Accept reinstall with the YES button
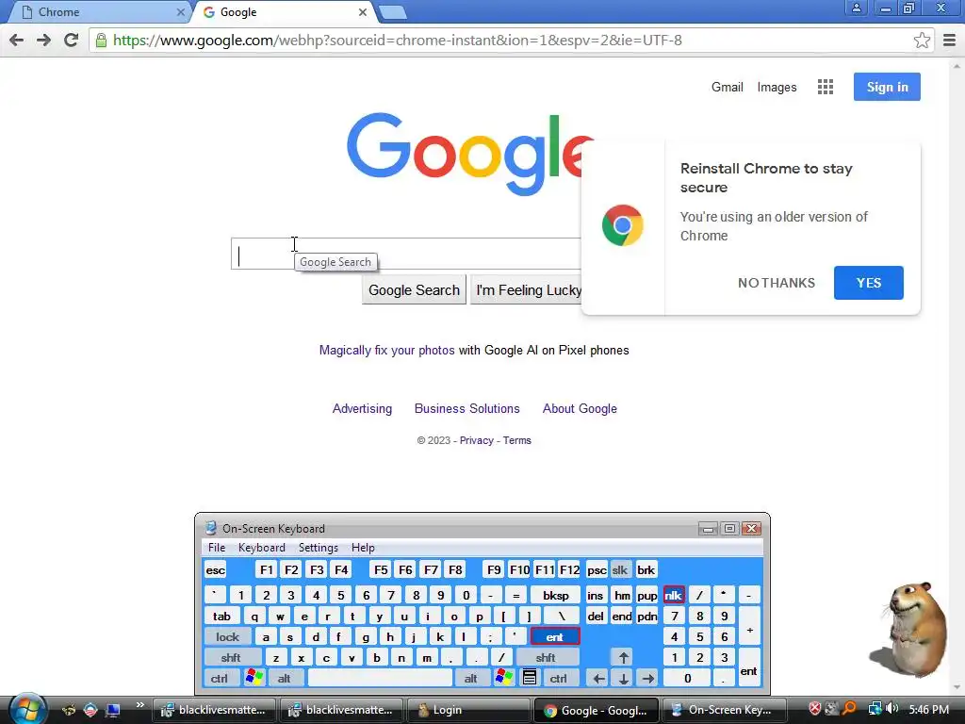This screenshot has width=965, height=724. click(x=868, y=283)
